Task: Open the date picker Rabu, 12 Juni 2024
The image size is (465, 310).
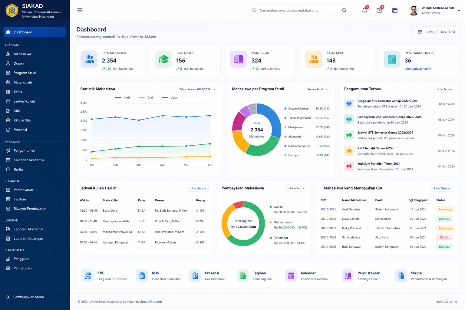Action: [x=436, y=32]
